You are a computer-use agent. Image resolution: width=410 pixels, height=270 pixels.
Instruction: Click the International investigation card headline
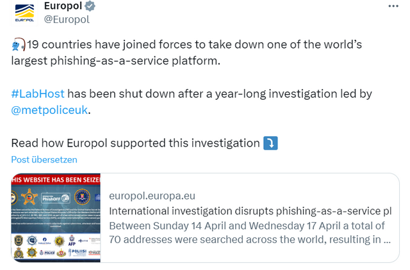250,211
